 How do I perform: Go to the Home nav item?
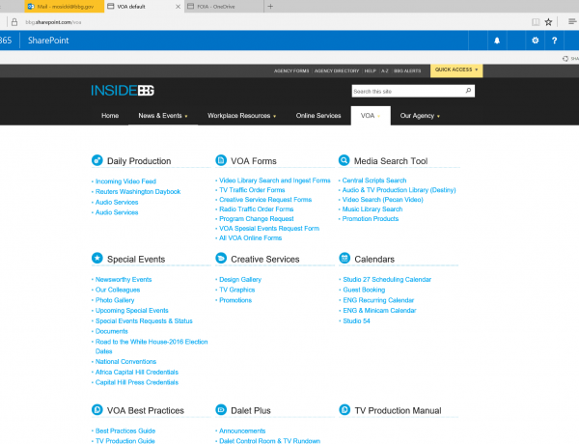pos(110,116)
